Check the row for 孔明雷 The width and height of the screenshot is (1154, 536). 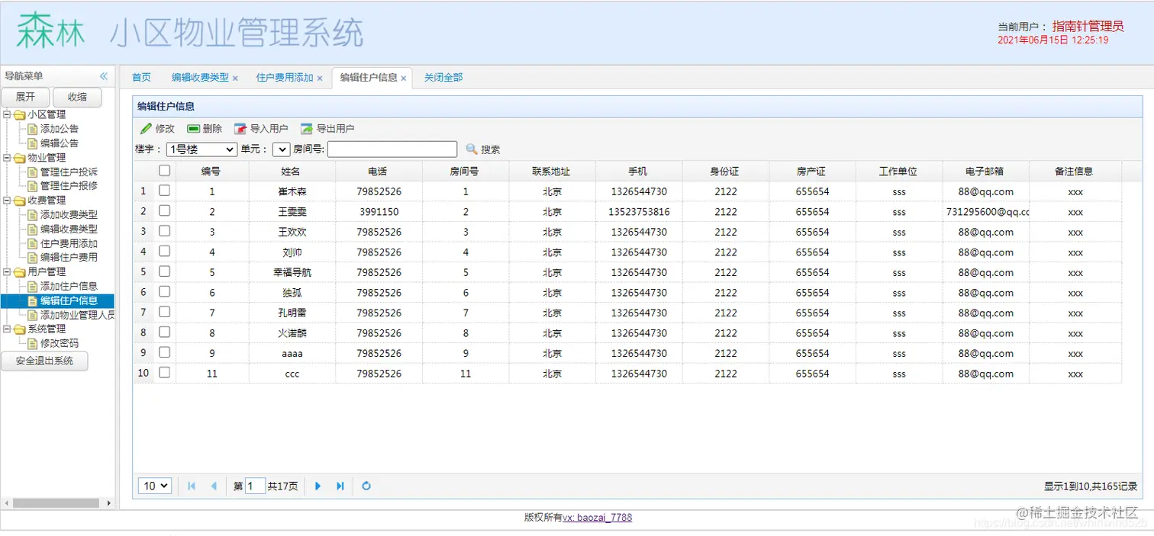(x=164, y=312)
